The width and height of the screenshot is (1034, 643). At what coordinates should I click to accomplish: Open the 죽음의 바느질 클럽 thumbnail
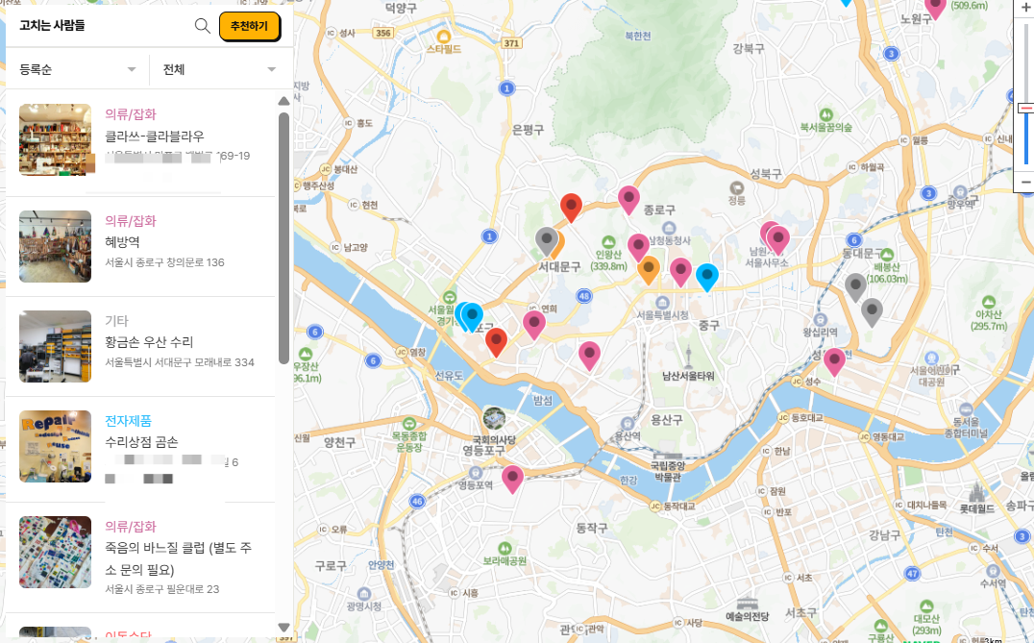pyautogui.click(x=56, y=552)
